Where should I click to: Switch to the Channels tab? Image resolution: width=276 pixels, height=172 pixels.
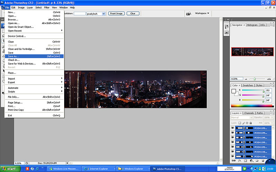pyautogui.click(x=249, y=113)
